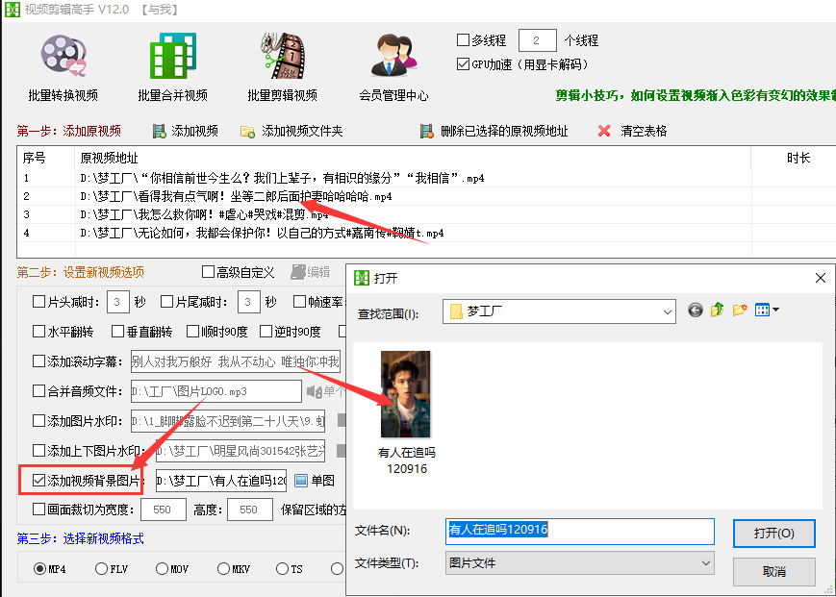836x597 pixels.
Task: Check the 片头减时 option
Action: [38, 302]
